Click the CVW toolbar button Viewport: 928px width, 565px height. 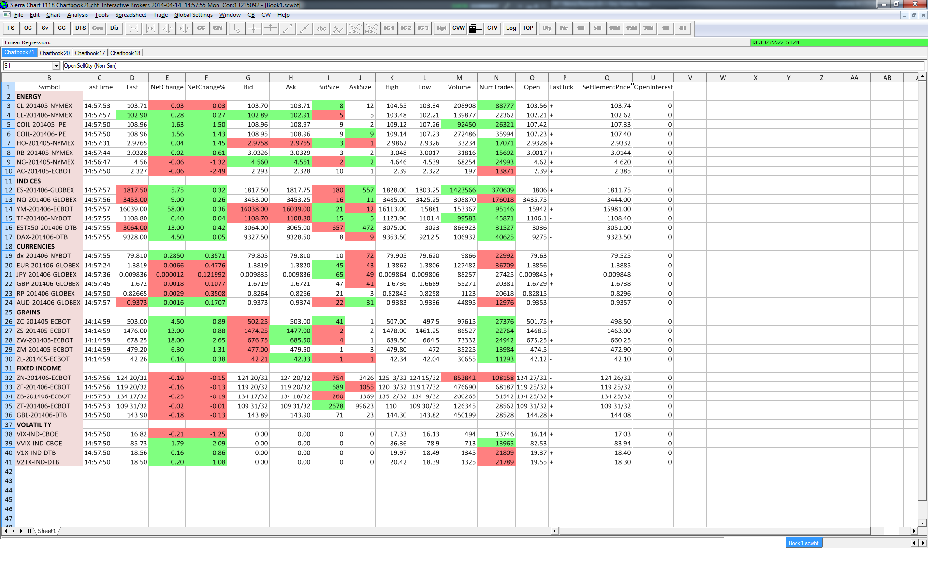click(458, 28)
